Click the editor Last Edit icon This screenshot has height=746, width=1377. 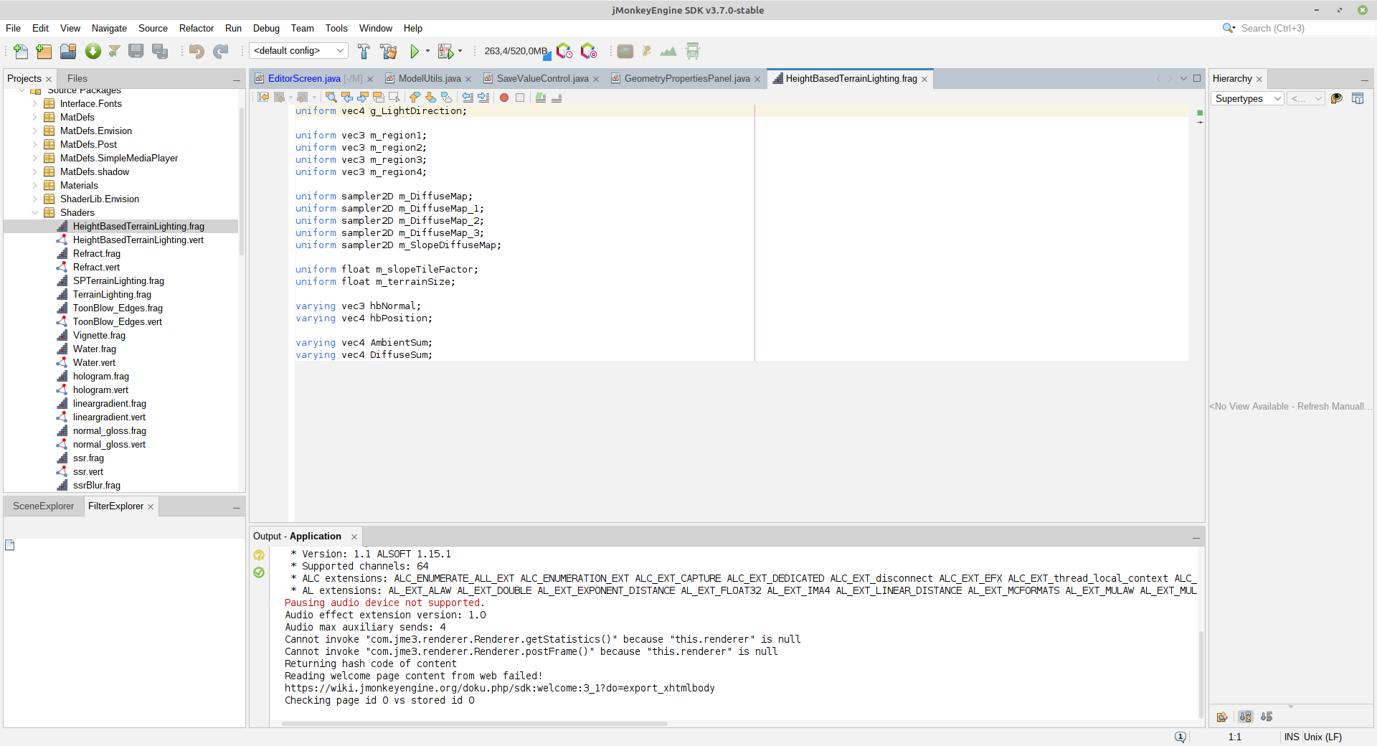[263, 97]
